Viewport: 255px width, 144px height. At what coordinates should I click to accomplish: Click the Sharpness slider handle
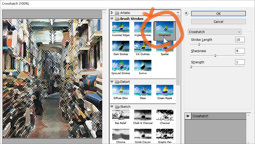pyautogui.click(x=215, y=55)
